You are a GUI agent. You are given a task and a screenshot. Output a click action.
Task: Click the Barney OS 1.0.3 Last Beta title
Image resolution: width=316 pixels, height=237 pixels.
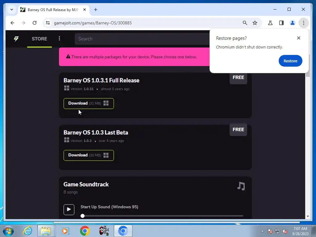[x=96, y=132]
